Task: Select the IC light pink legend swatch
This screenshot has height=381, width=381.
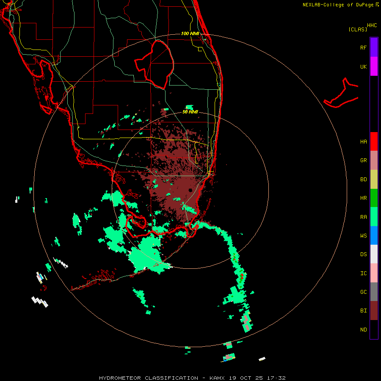Action: (374, 273)
